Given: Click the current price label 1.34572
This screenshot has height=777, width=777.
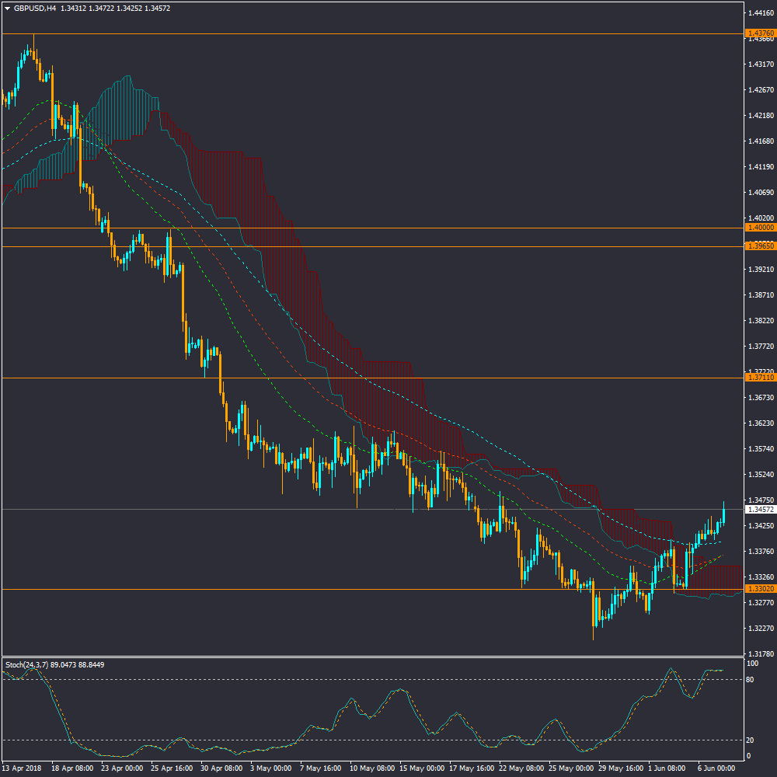Looking at the screenshot, I should click(x=760, y=510).
